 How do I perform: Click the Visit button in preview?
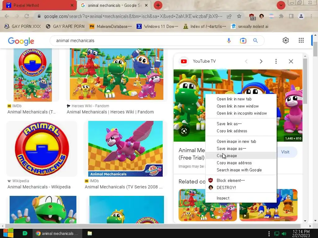click(285, 152)
